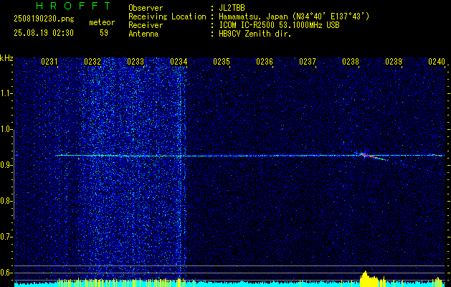The width and height of the screenshot is (451, 287).
Task: Click the observer callsign JL2TBB
Action: tap(232, 8)
